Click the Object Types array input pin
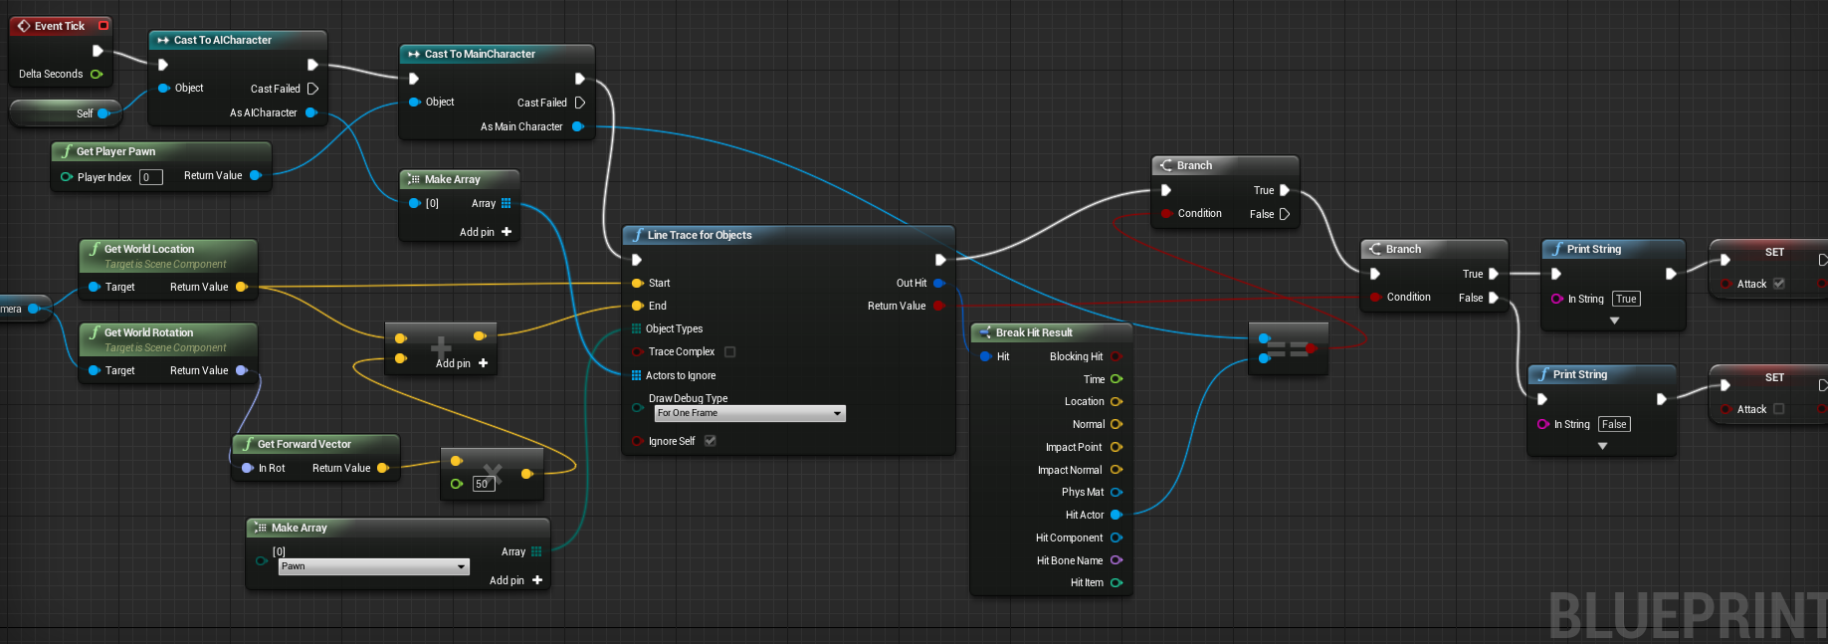 click(x=636, y=328)
